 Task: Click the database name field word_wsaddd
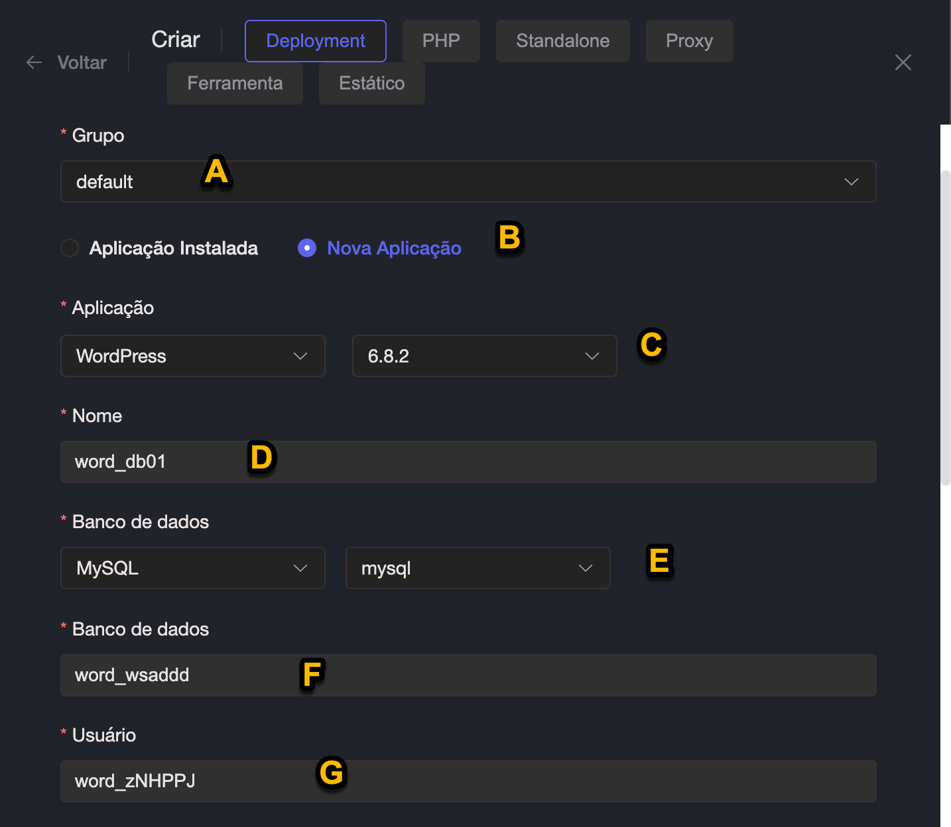468,675
